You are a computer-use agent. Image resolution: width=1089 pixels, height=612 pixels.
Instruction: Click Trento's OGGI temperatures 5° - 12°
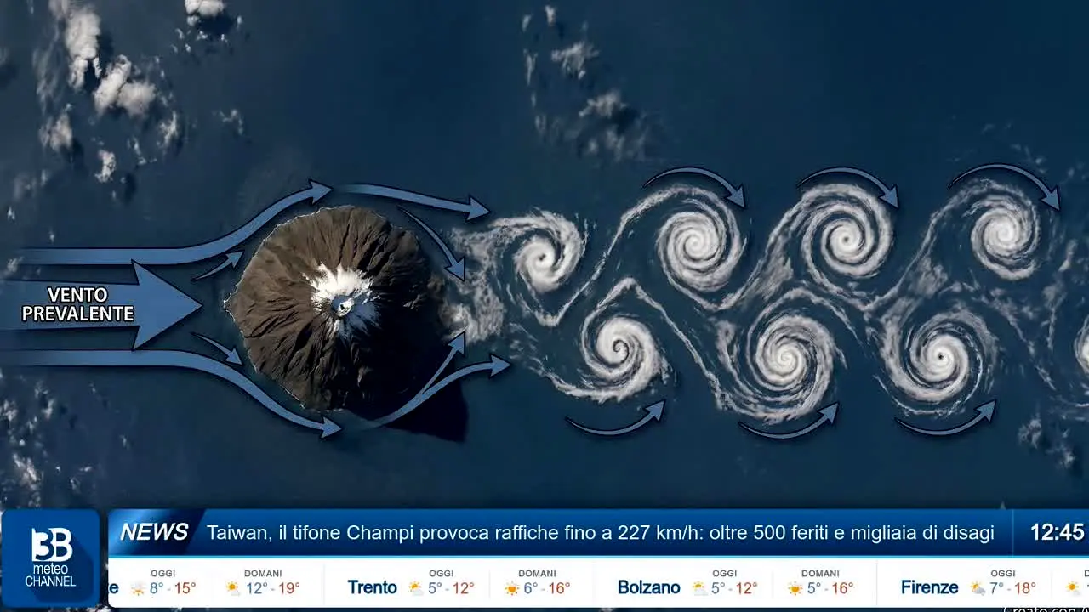(x=452, y=588)
